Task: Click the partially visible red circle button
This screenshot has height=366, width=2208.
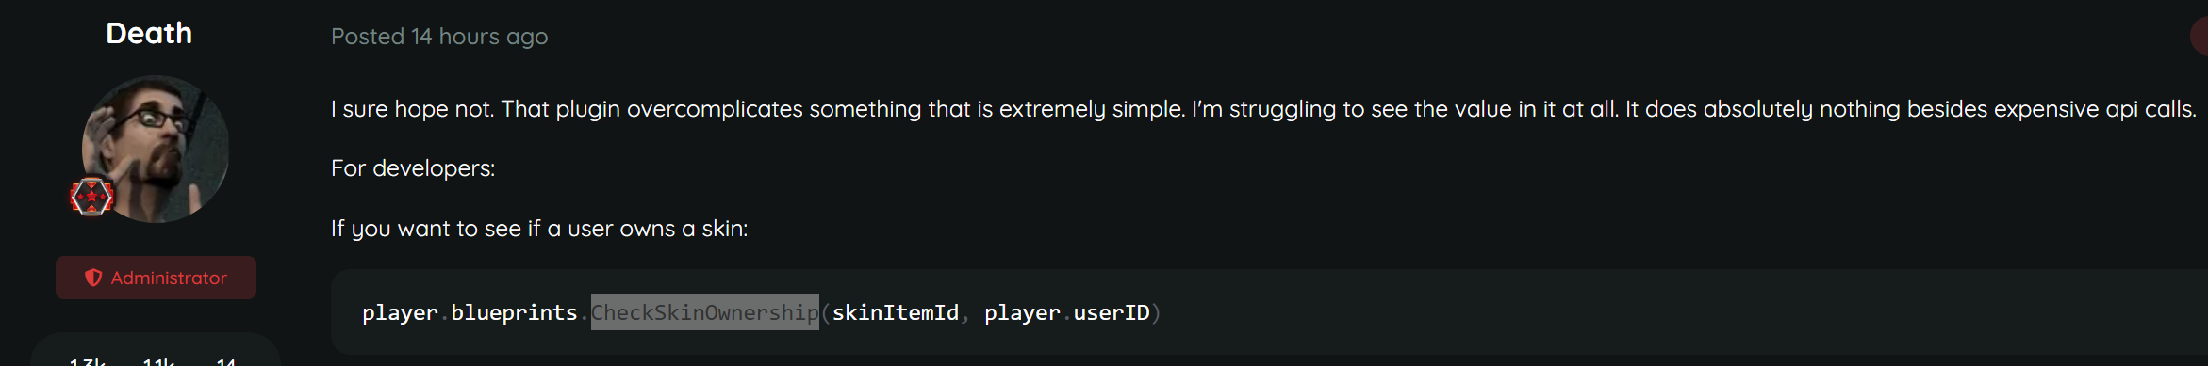Action: tap(2200, 37)
